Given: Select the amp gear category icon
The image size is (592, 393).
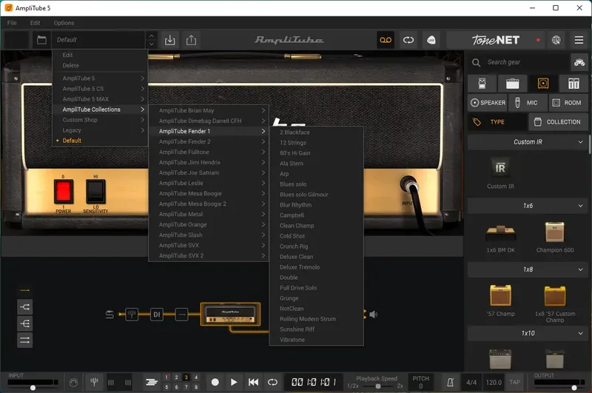Looking at the screenshot, I should [512, 84].
